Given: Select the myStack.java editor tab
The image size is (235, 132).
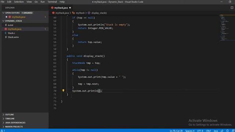Looking at the screenshot, I should [x=61, y=8].
